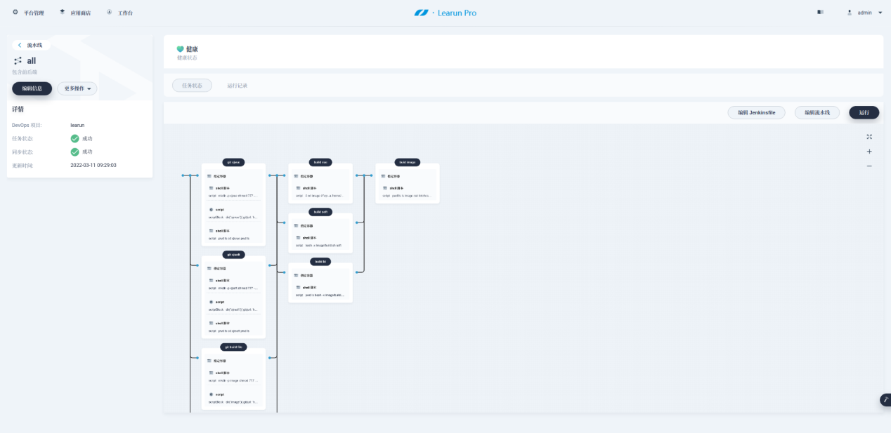Click the pipeline icon beside 'all'
Screen dimensions: 891x433
point(18,61)
